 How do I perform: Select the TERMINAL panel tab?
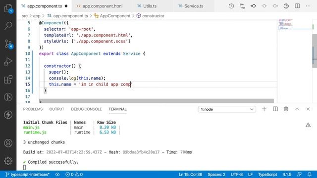click(x=117, y=109)
